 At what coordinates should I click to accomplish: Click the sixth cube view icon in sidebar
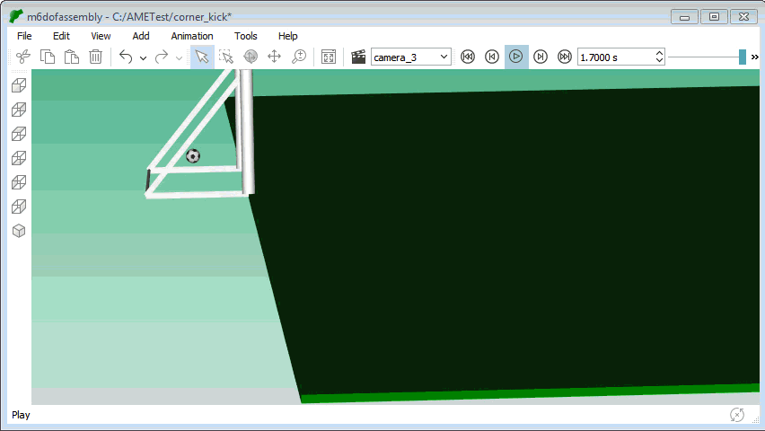coord(19,207)
